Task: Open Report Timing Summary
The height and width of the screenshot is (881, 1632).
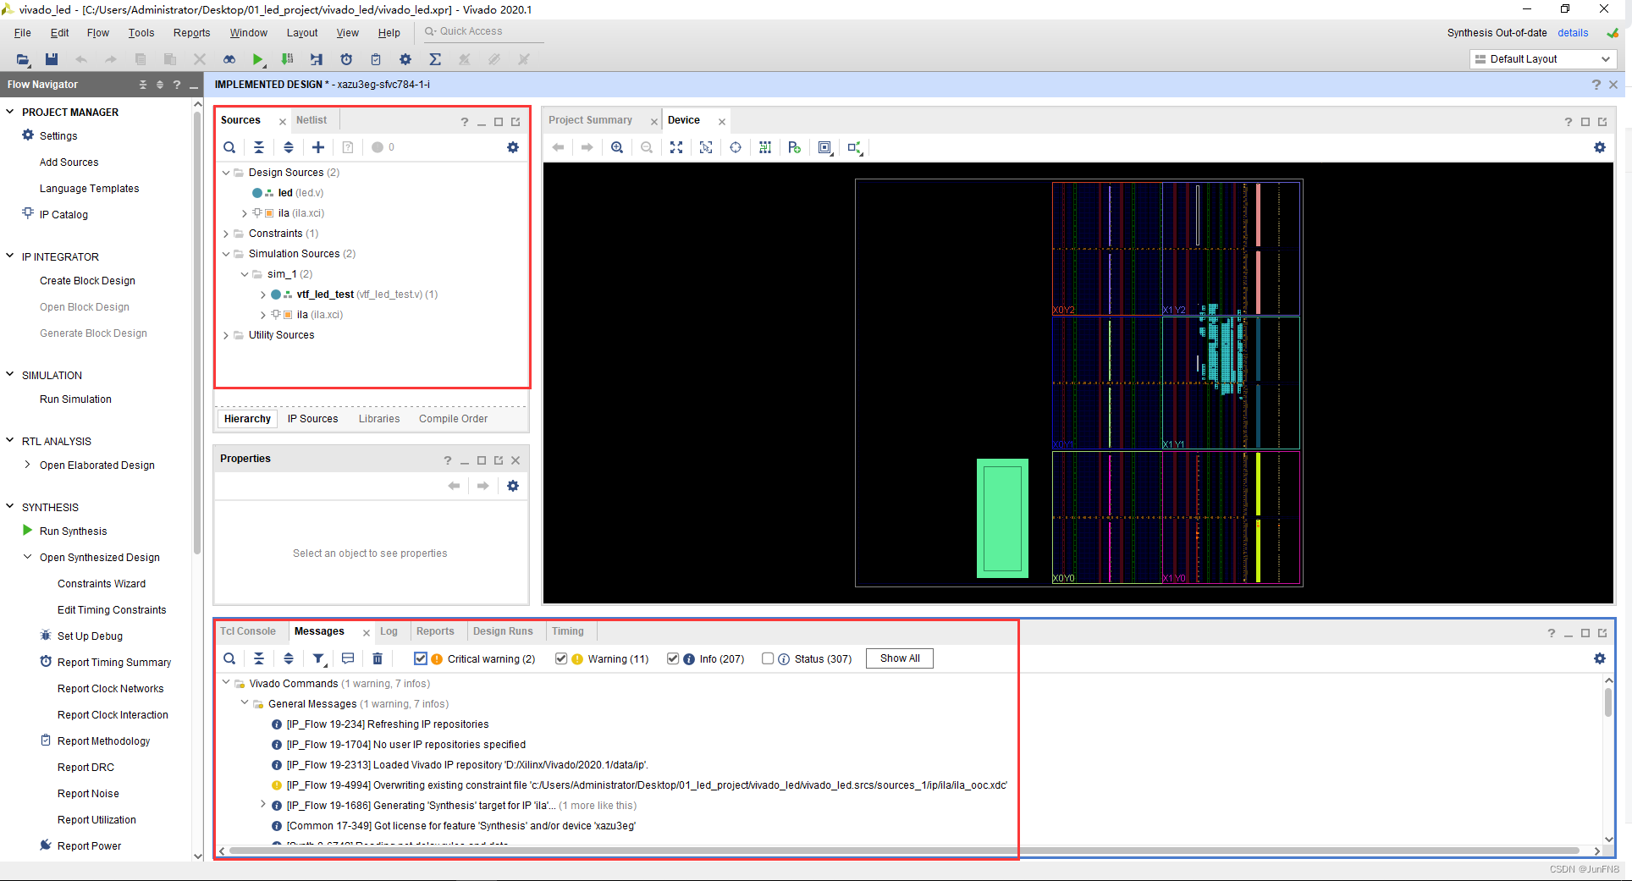Action: [x=114, y=663]
